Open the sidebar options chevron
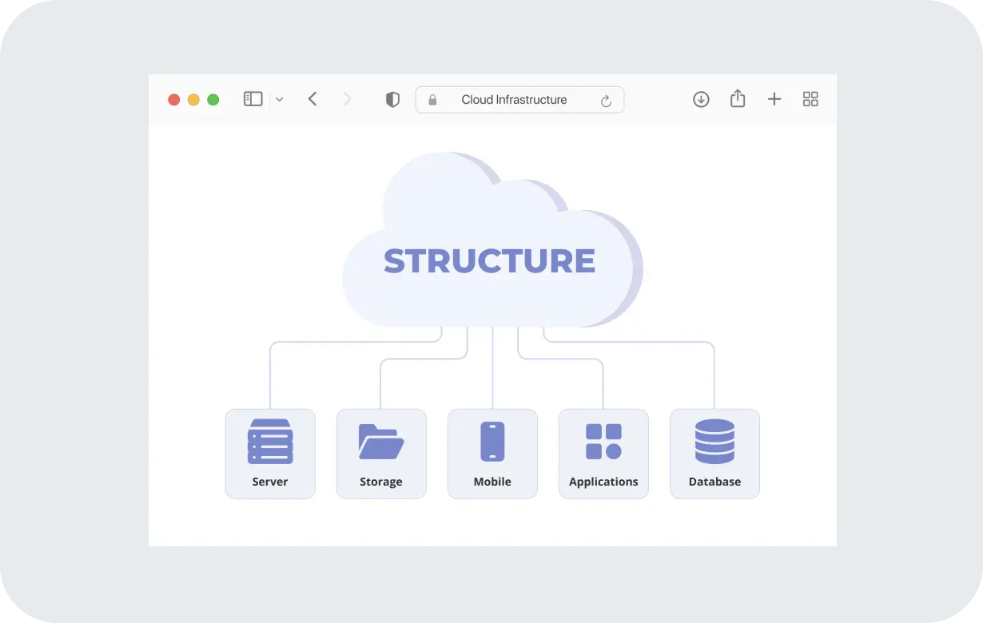This screenshot has width=983, height=623. tap(279, 99)
